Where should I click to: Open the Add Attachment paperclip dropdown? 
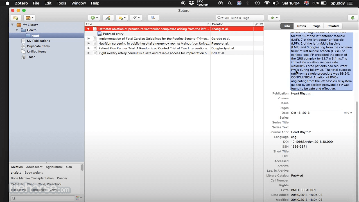136,18
